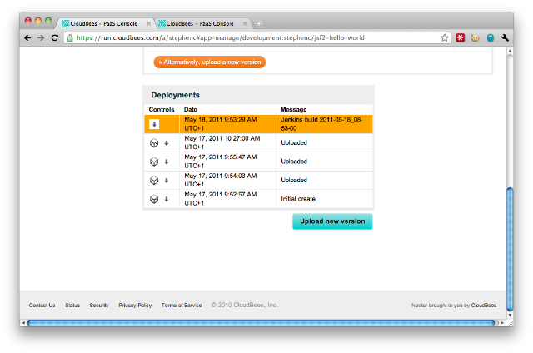Click download arrow for May 17 10:27:00 deployment
This screenshot has height=353, width=533.
(x=167, y=143)
